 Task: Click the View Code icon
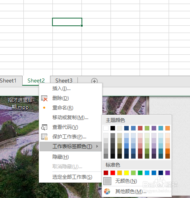coord(44,127)
